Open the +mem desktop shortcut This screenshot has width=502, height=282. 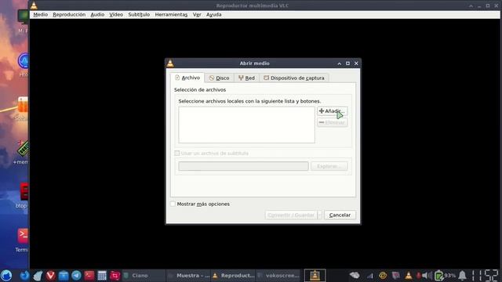(x=21, y=153)
